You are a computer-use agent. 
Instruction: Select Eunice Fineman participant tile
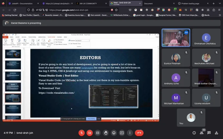(176, 58)
